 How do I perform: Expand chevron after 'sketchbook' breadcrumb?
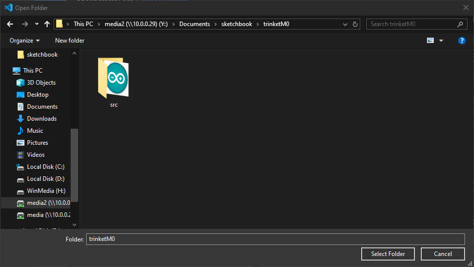click(x=258, y=24)
